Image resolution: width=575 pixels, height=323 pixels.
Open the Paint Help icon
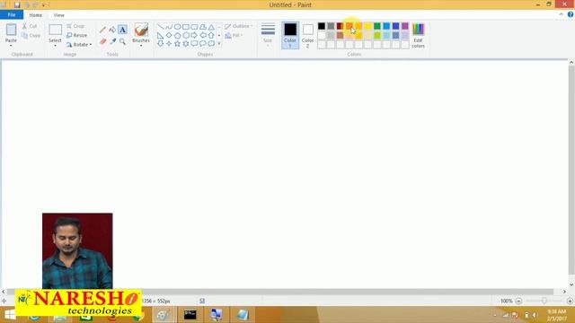(571, 14)
